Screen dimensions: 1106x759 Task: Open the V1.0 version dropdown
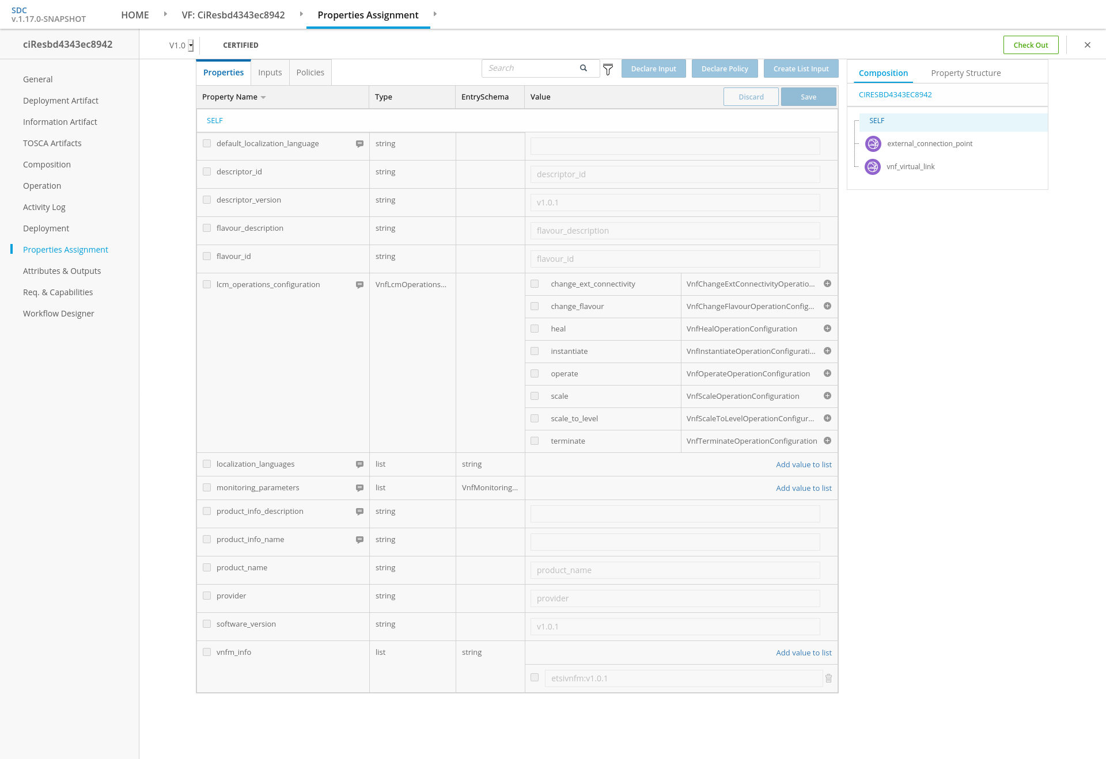coord(191,45)
